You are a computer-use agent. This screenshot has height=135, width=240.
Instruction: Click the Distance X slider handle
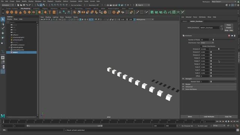click(219, 49)
